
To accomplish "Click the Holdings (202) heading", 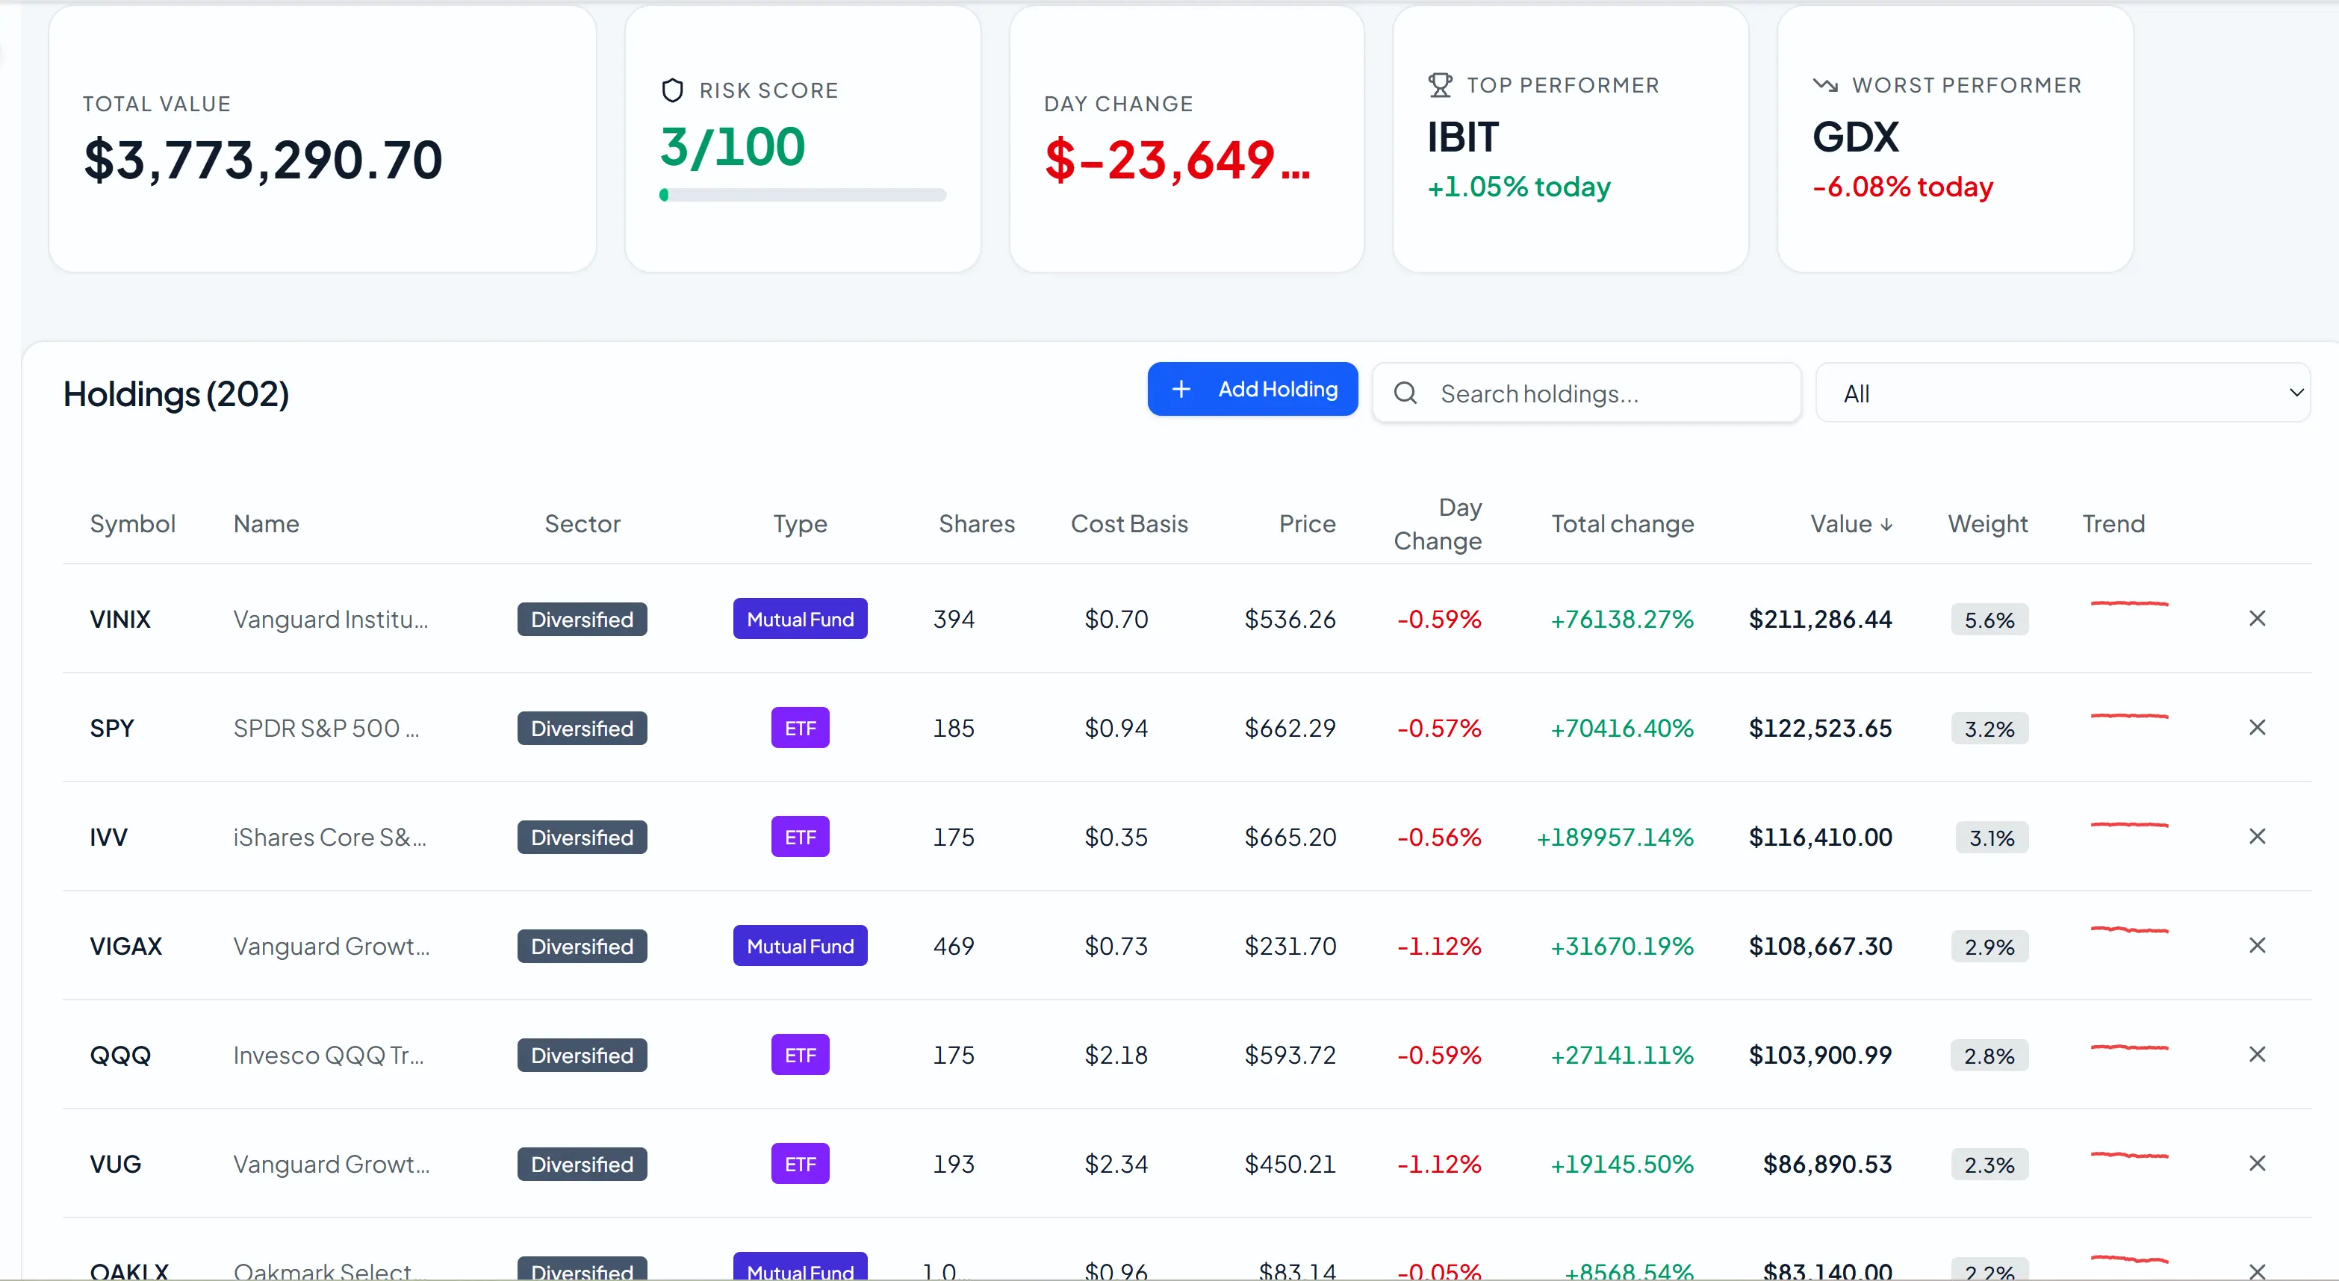I will [x=176, y=394].
